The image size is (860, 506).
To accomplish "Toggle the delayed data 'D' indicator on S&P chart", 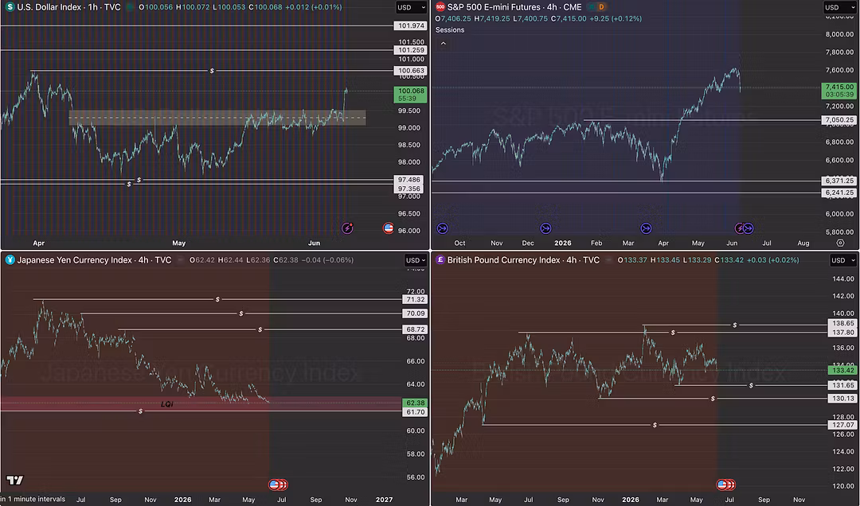I will tap(601, 7).
